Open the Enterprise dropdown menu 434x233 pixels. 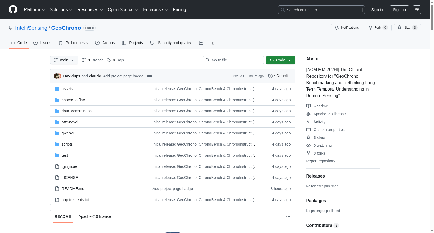(x=155, y=10)
